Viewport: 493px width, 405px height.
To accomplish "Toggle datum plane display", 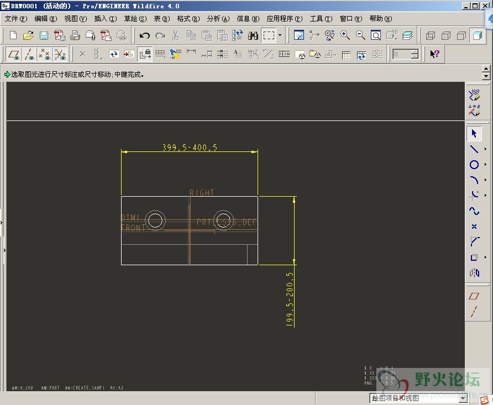I will [13, 54].
